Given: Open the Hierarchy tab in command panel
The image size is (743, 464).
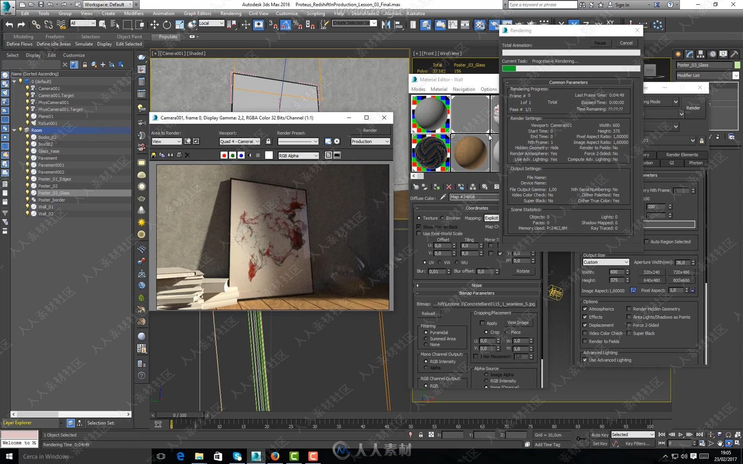Looking at the screenshot, I should click(701, 54).
